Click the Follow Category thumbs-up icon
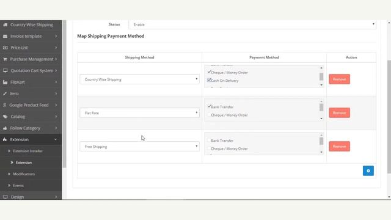This screenshot has height=220, width=391. point(5,128)
